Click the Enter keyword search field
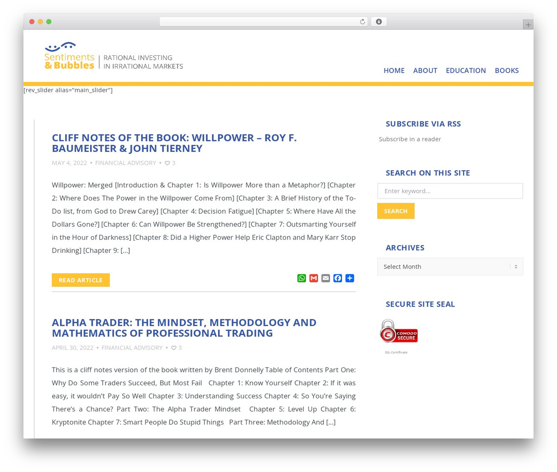This screenshot has height=472, width=557. [x=450, y=191]
